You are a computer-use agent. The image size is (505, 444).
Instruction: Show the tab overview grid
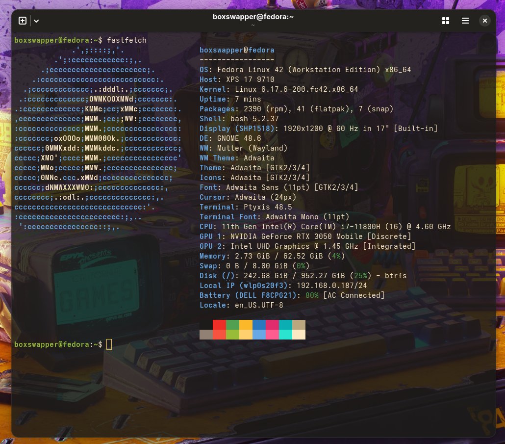click(445, 21)
